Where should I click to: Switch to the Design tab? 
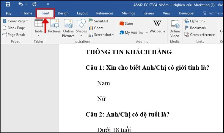pos(63,13)
